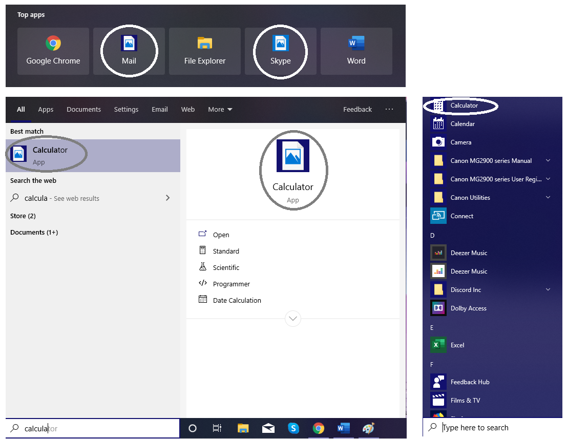
Task: Open Canon Utilities folder entry
Action: (470, 197)
